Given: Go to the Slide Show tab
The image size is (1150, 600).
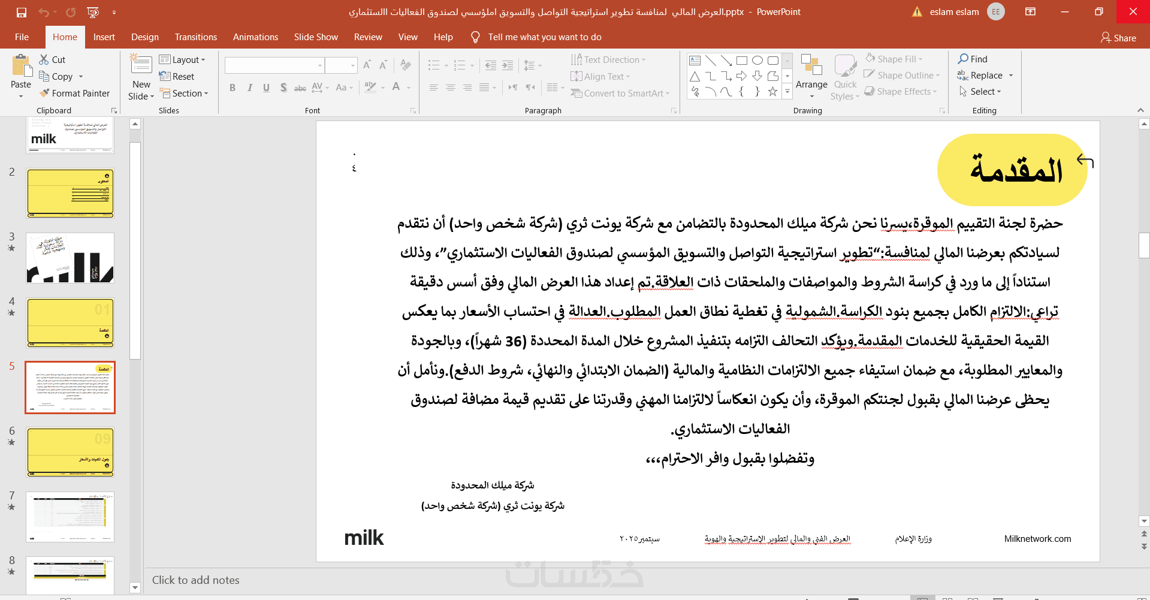Looking at the screenshot, I should [316, 37].
